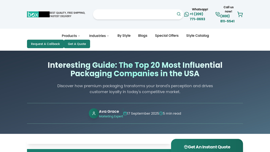The width and height of the screenshot is (270, 152).
Task: Click the Whatsapp! label
Action: (x=200, y=9)
